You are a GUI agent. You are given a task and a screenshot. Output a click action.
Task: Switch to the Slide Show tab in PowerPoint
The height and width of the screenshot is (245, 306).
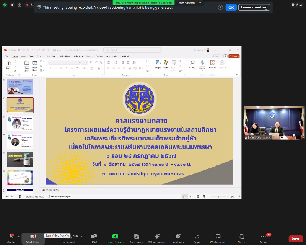[x=78, y=56]
